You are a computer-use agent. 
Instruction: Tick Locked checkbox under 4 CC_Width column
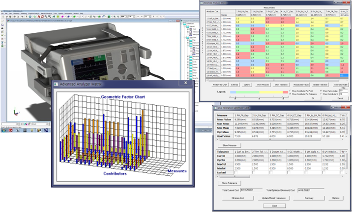pos(289,172)
